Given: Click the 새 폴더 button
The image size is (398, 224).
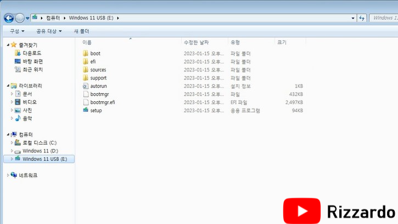Looking at the screenshot, I should pyautogui.click(x=81, y=31).
